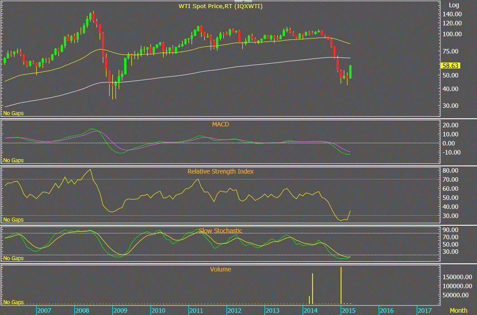The width and height of the screenshot is (477, 315).
Task: Select 2008 on the time axis
Action: [x=82, y=310]
